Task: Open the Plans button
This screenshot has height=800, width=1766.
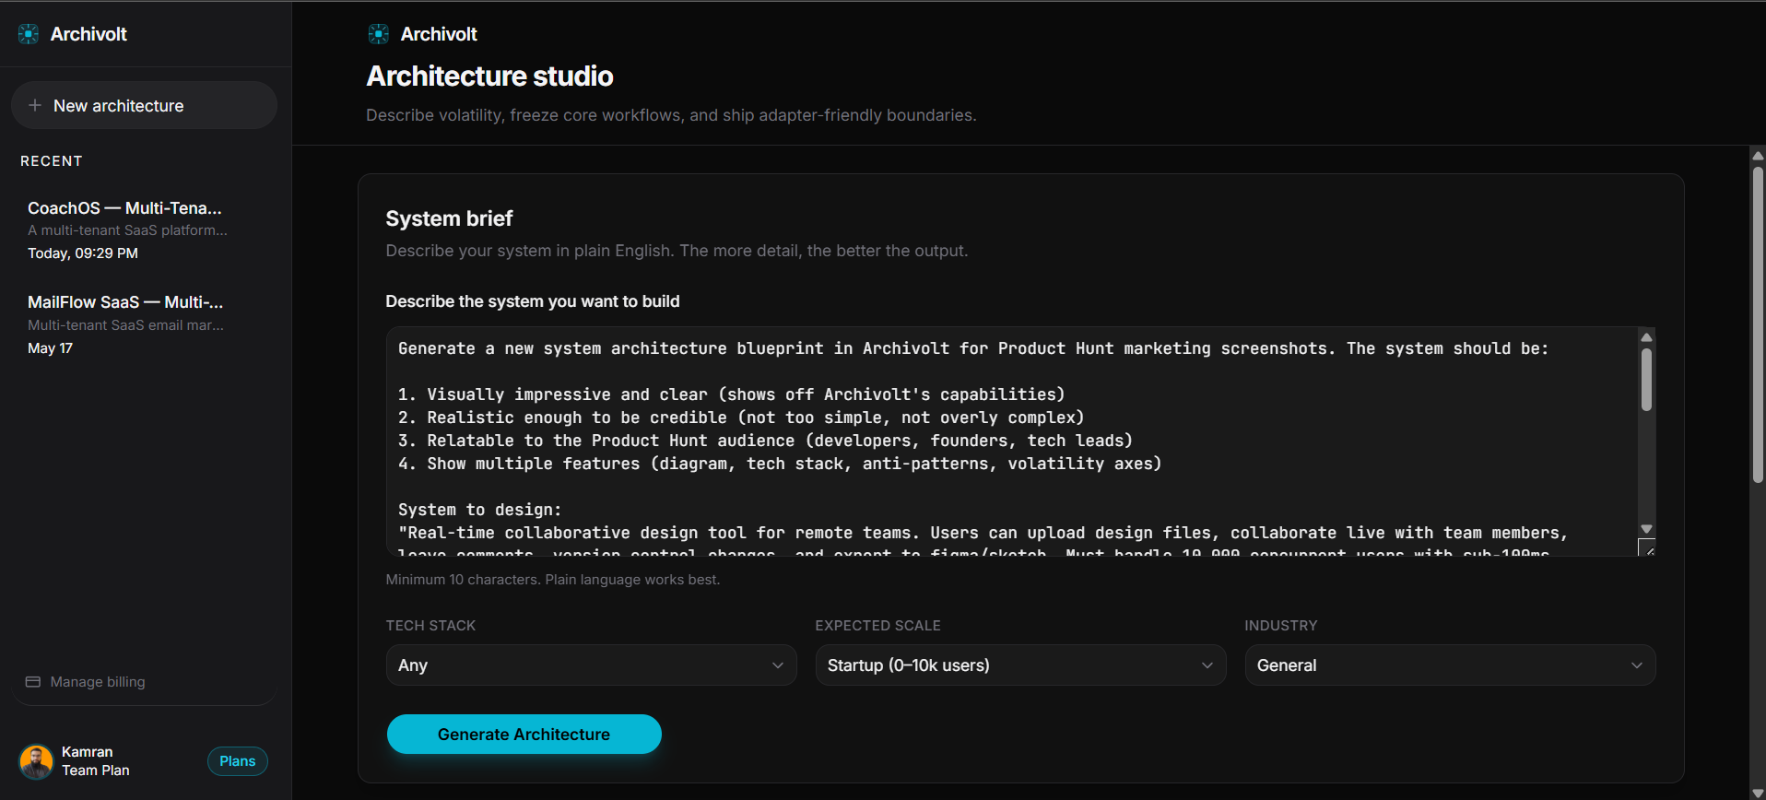Action: [x=238, y=761]
